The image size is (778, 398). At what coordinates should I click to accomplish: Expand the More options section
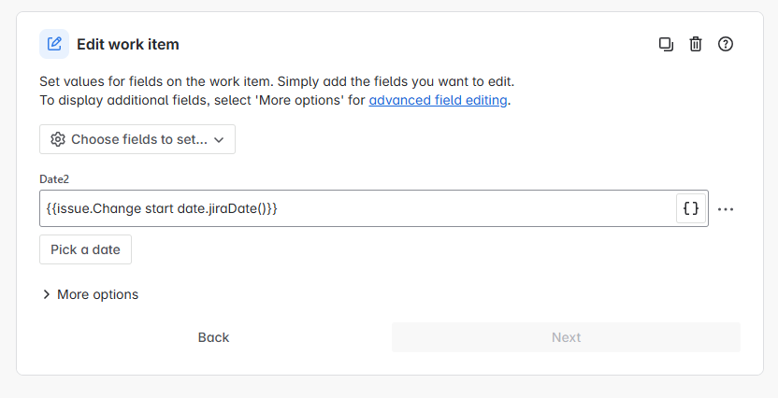coord(91,294)
